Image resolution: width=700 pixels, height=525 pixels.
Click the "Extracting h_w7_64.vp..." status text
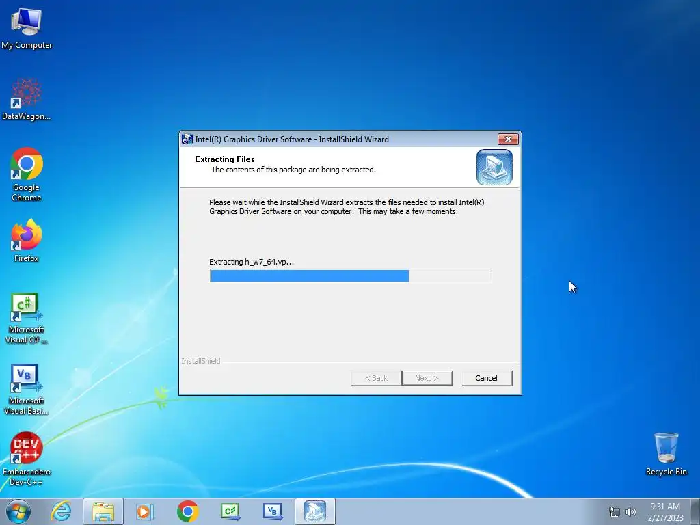tap(252, 262)
